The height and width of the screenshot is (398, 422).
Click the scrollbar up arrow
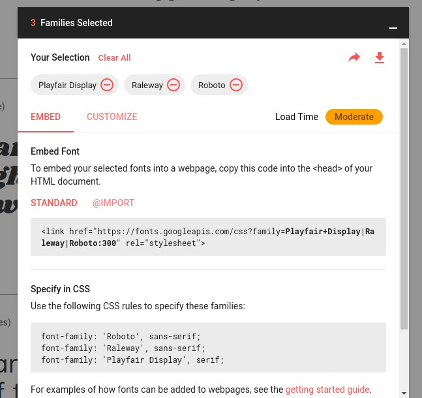(x=404, y=44)
